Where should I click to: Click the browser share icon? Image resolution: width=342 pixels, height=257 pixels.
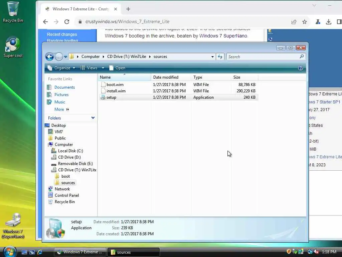pyautogui.click(x=294, y=22)
